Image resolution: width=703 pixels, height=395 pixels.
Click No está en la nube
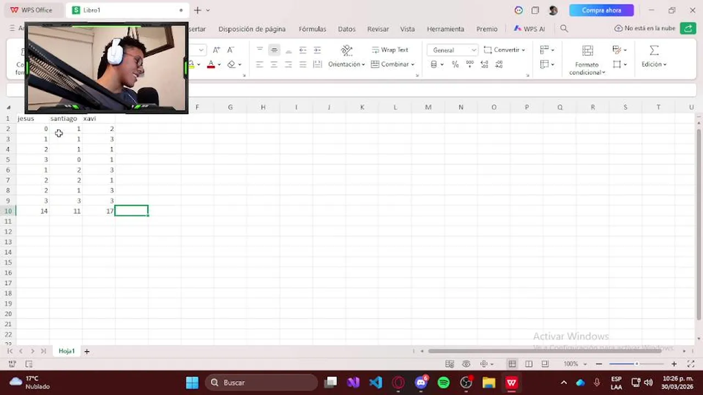pos(645,29)
